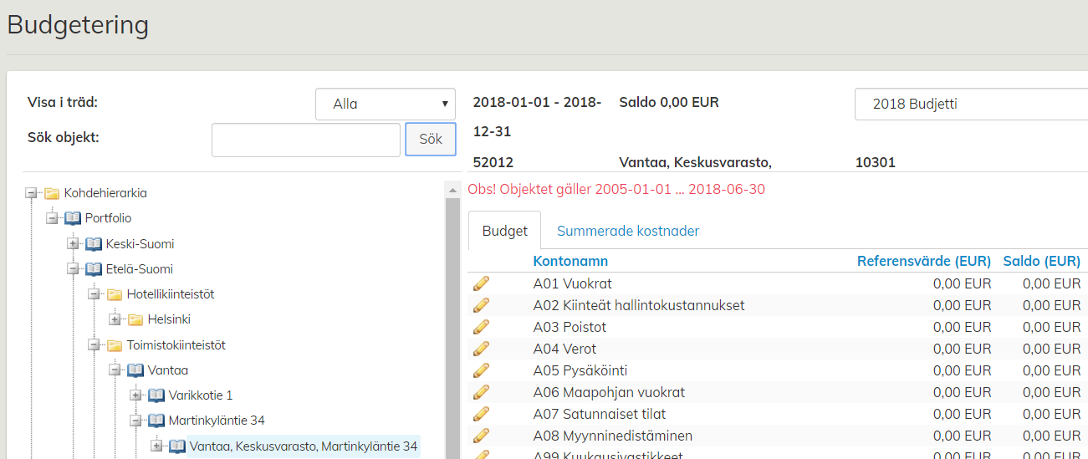Open the 2018 Budjetti budget selector
1088x459 pixels.
pos(970,105)
